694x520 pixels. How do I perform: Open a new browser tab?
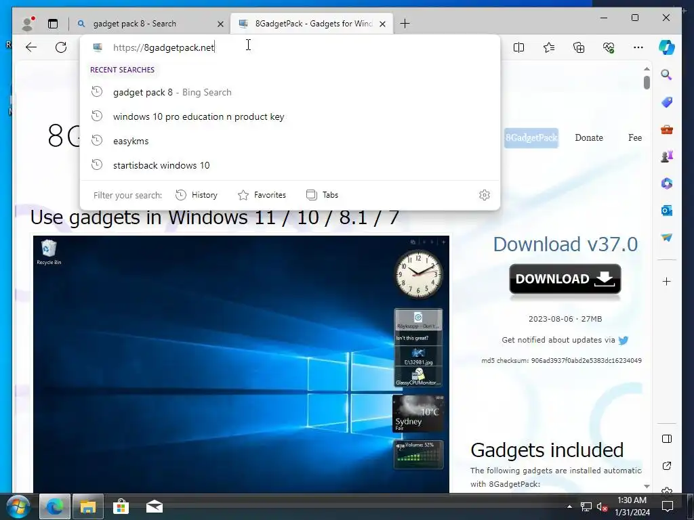pyautogui.click(x=405, y=24)
